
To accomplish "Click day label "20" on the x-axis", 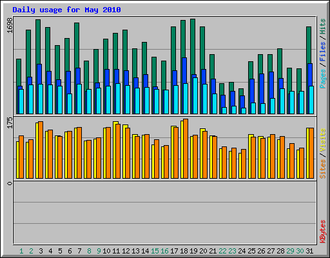I will (x=203, y=251).
